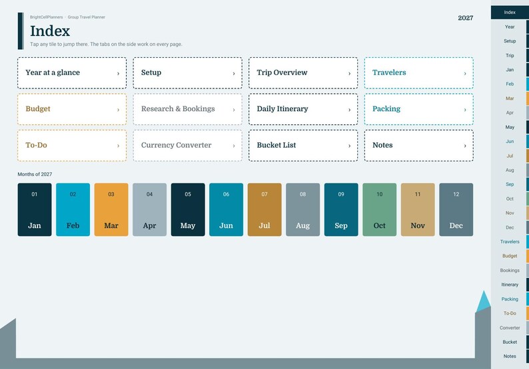Jump to Research & Bookings tile

188,110
